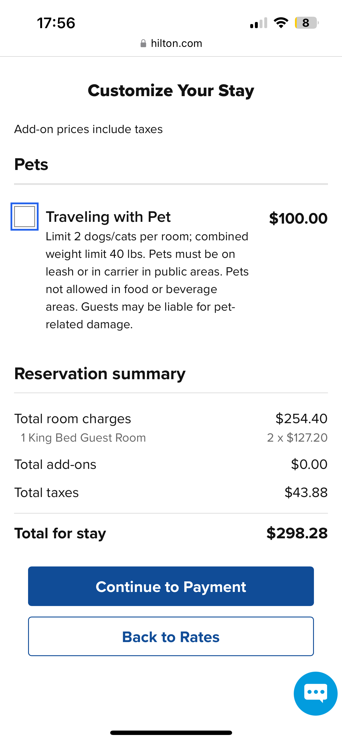The width and height of the screenshot is (342, 742).
Task: Go Back to Rates
Action: [171, 637]
